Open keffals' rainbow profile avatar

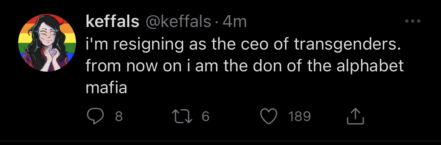[47, 43]
